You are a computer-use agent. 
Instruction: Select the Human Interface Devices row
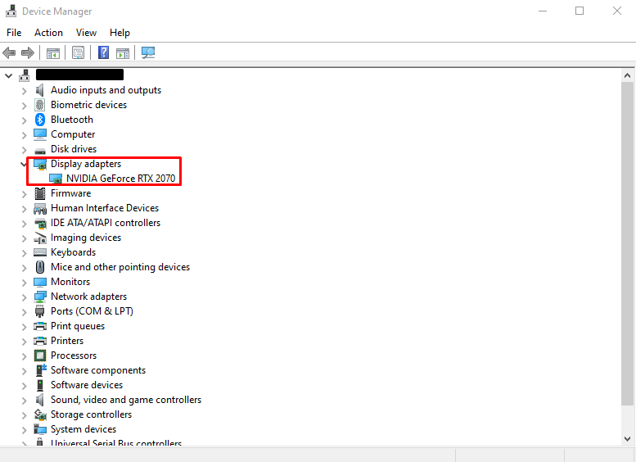point(105,208)
